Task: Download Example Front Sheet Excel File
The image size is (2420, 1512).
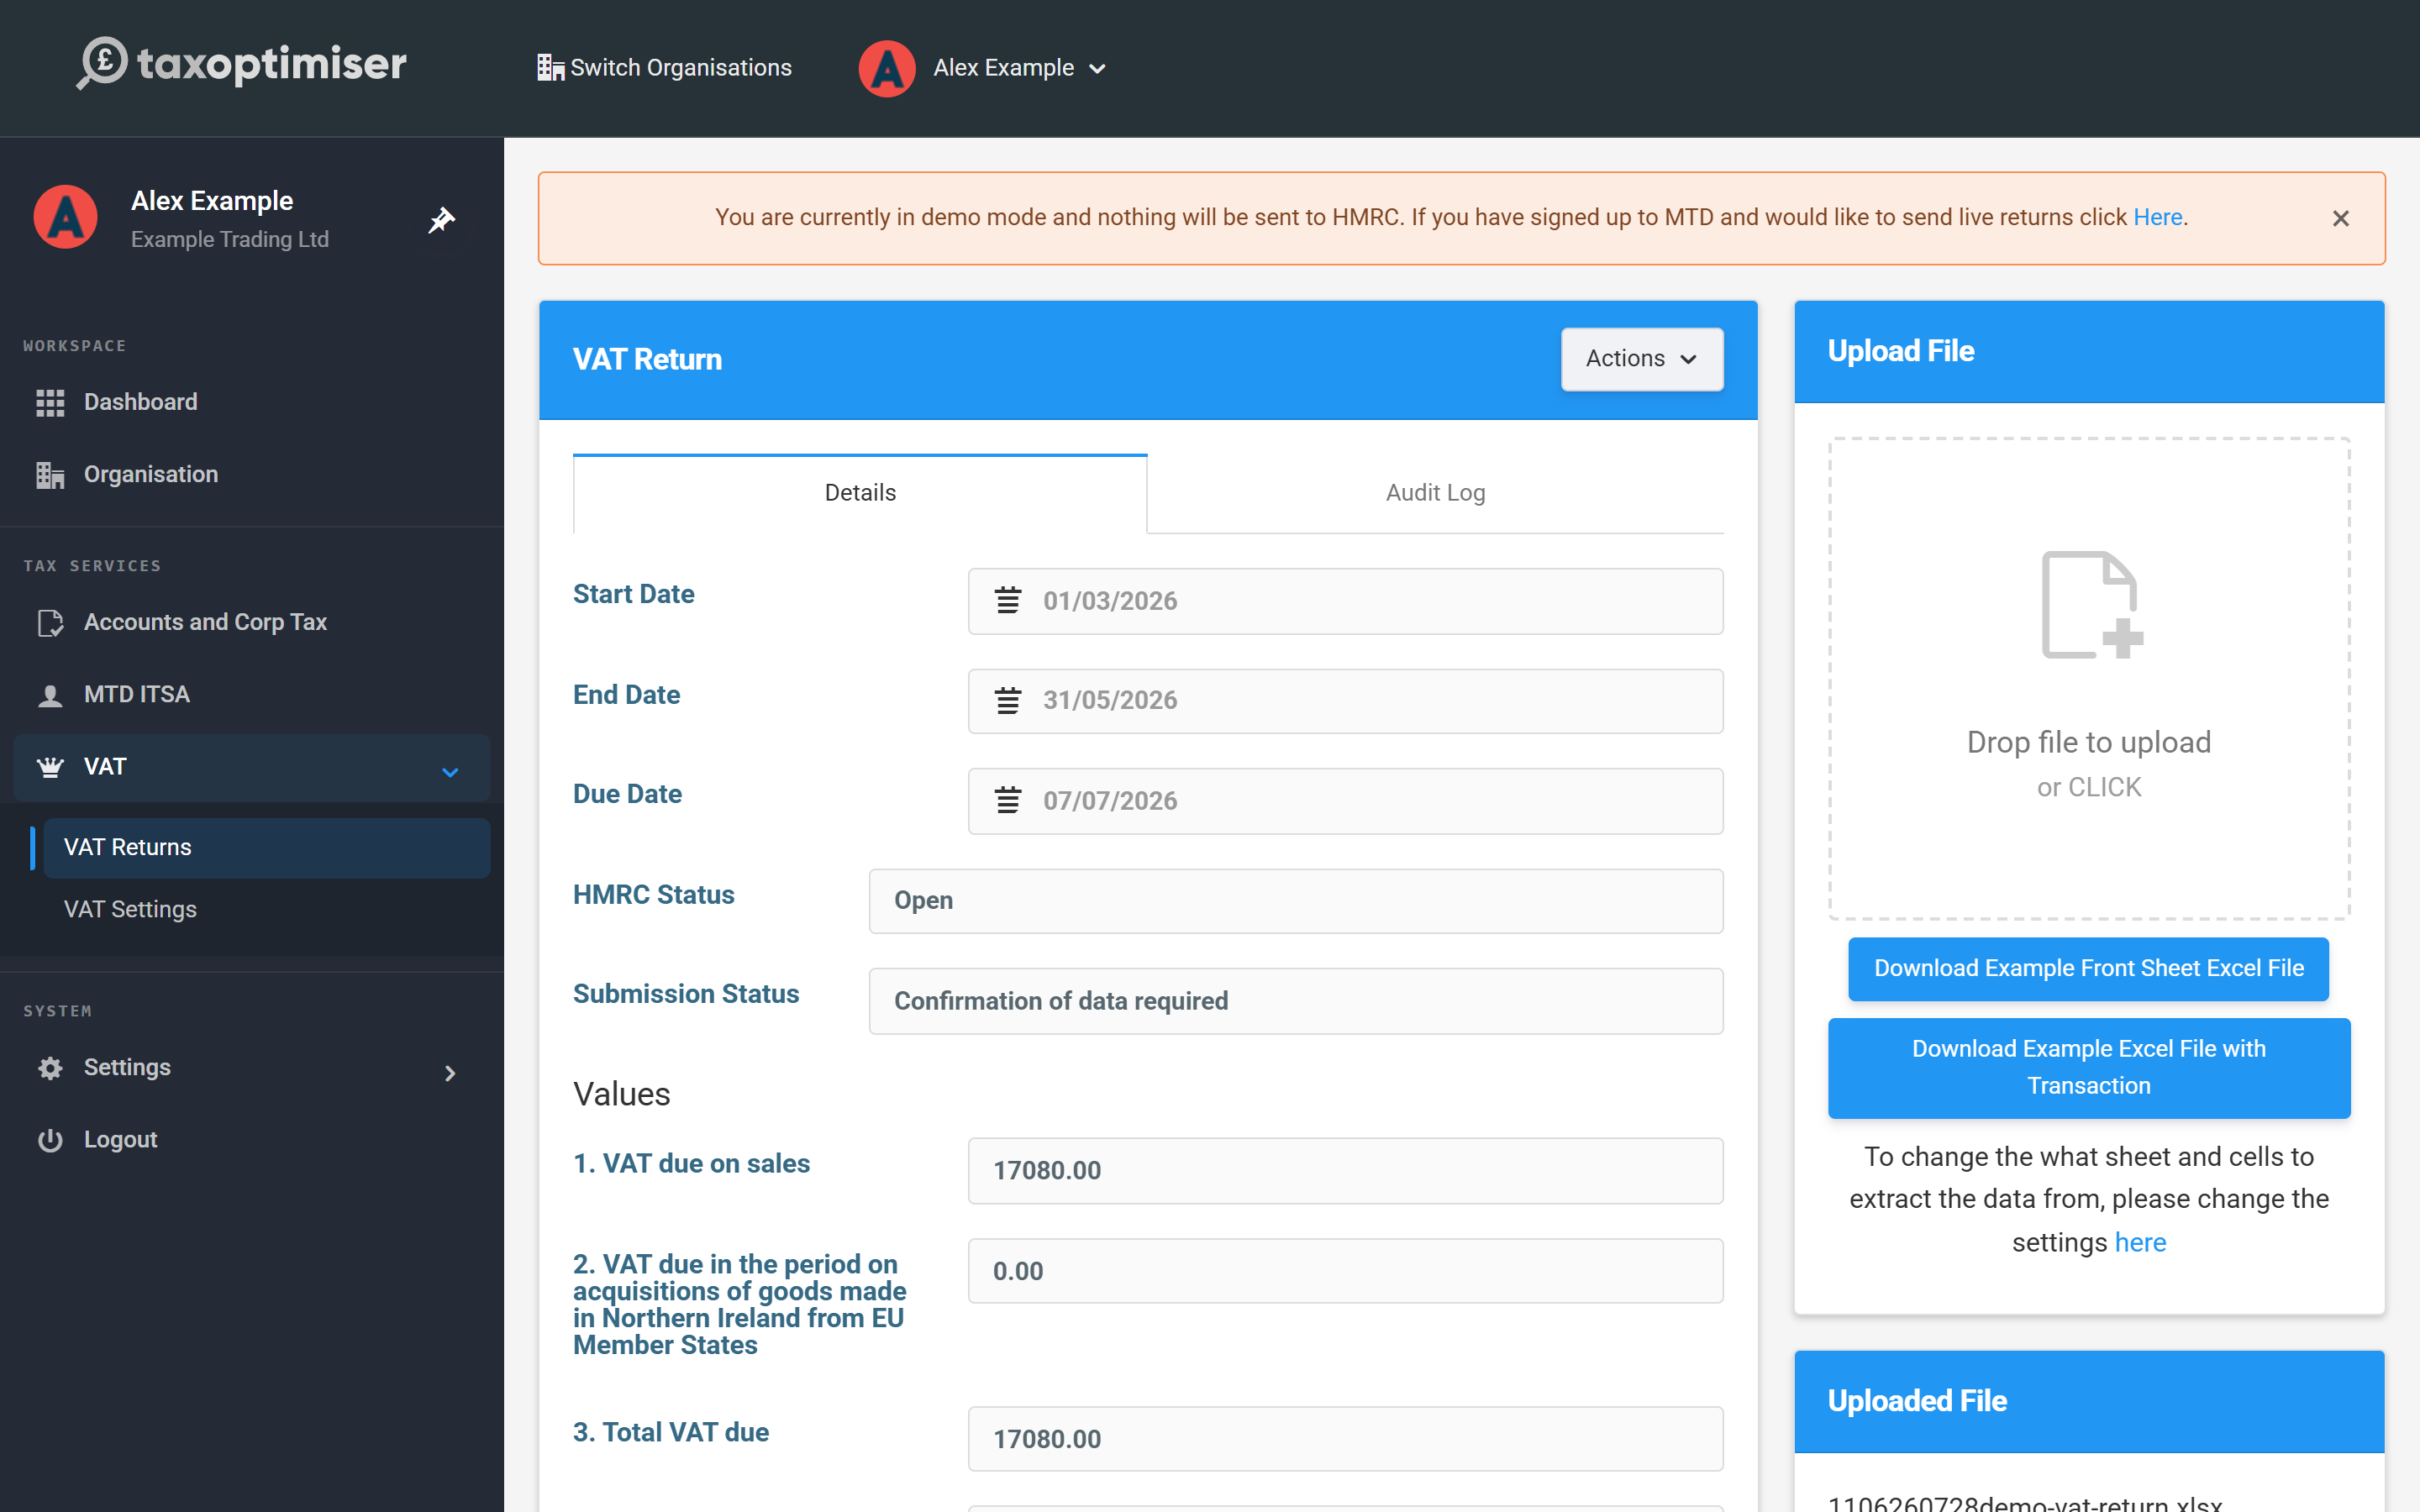Action: click(x=2088, y=969)
